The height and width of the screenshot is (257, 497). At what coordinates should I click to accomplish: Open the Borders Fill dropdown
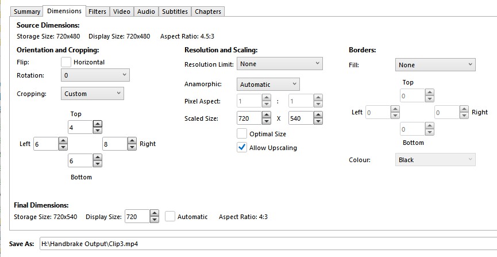[435, 65]
